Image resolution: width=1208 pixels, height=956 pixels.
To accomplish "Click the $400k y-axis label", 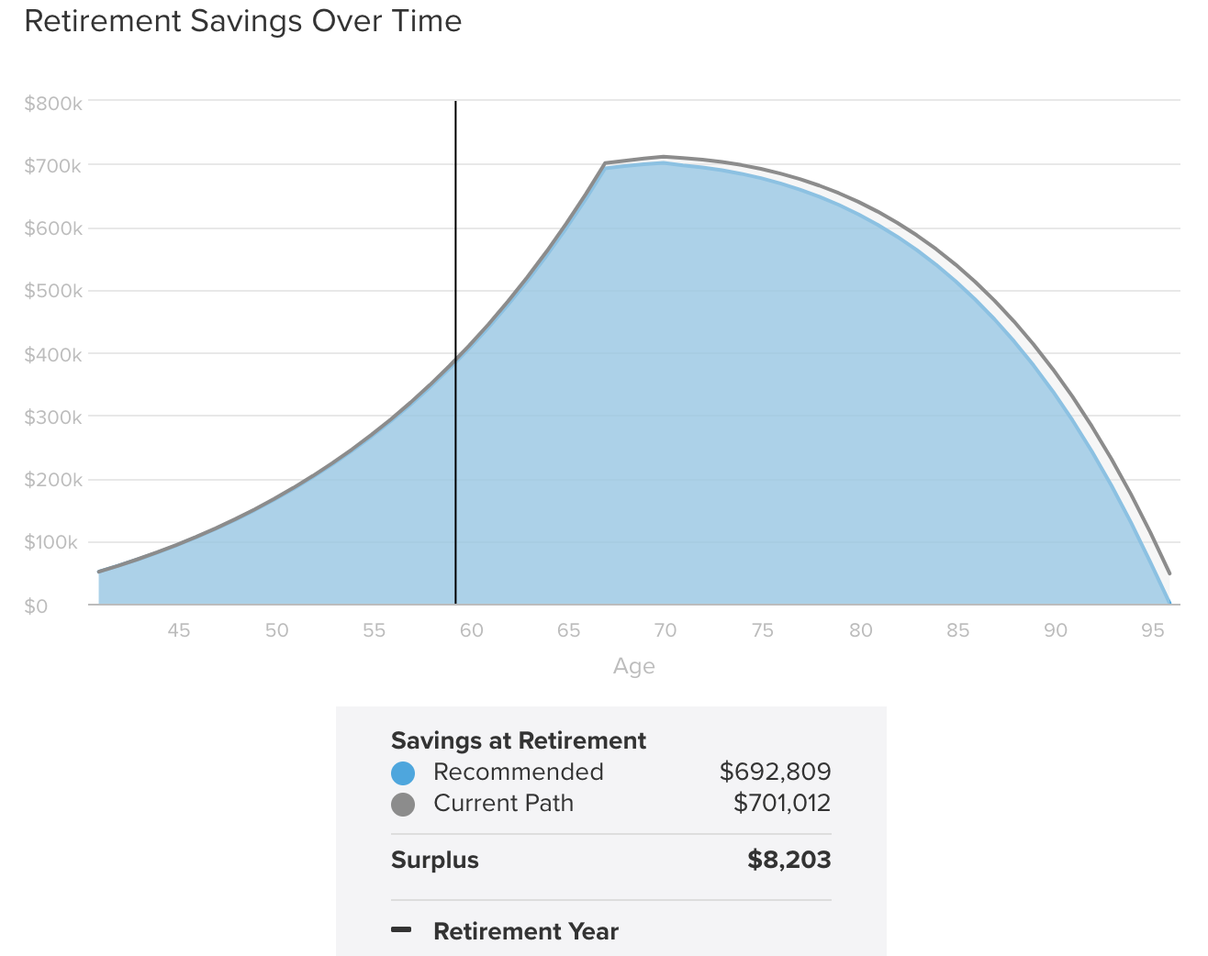I will click(x=53, y=355).
